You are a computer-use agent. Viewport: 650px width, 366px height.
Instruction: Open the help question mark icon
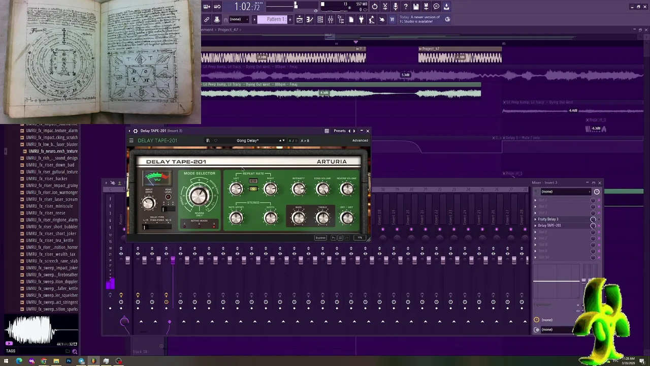click(x=406, y=7)
